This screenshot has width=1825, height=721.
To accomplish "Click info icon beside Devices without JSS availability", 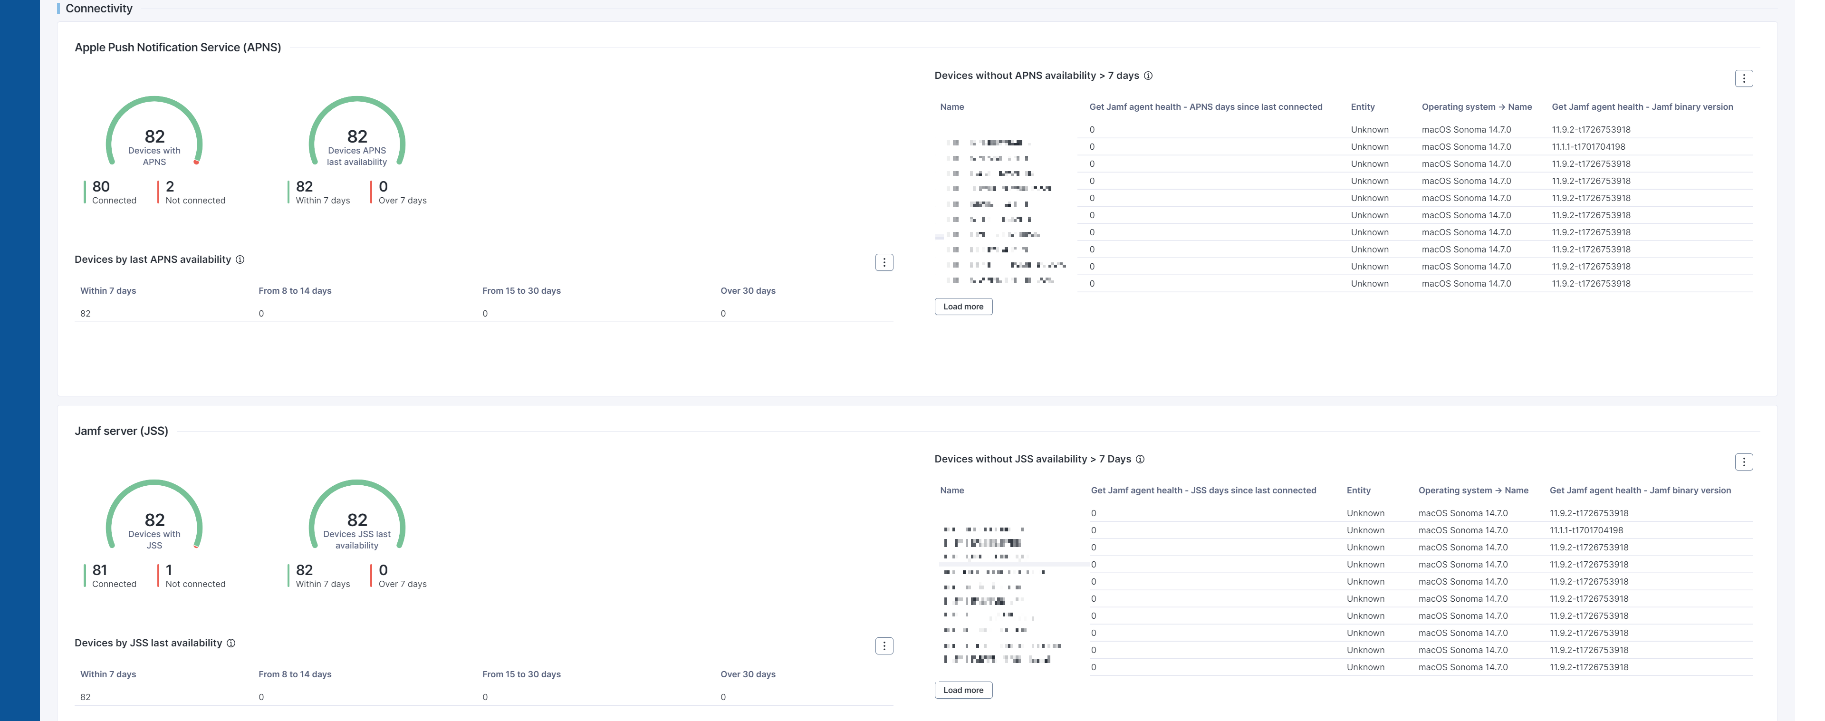I will (1140, 460).
